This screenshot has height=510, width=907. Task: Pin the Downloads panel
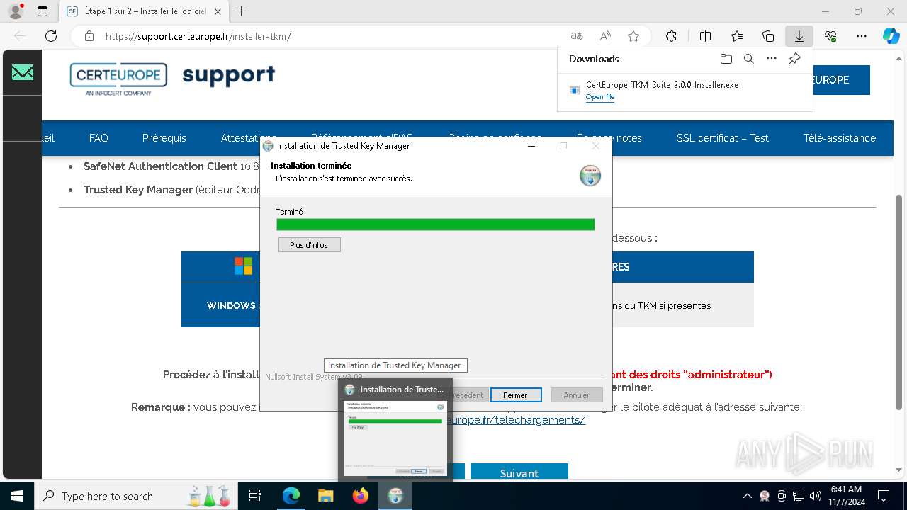(795, 59)
